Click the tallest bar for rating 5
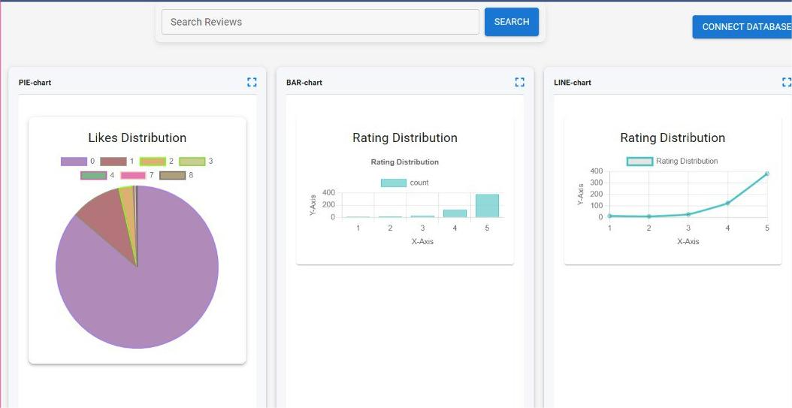792x408 pixels. [487, 206]
